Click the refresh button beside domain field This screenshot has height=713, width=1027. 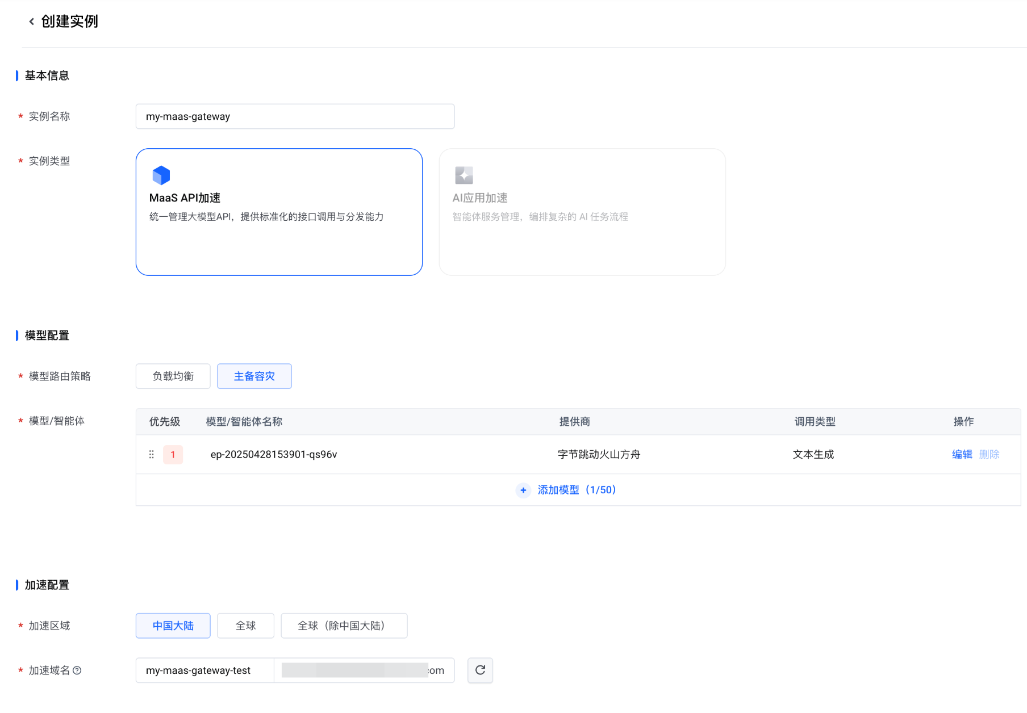tap(480, 670)
